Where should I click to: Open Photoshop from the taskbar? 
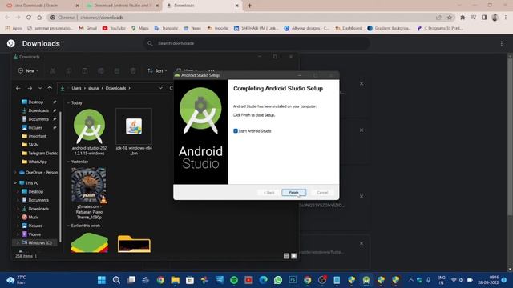click(293, 280)
